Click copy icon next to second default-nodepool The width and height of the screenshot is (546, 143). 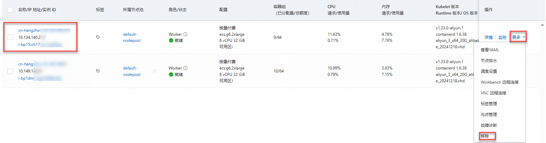tap(155, 71)
